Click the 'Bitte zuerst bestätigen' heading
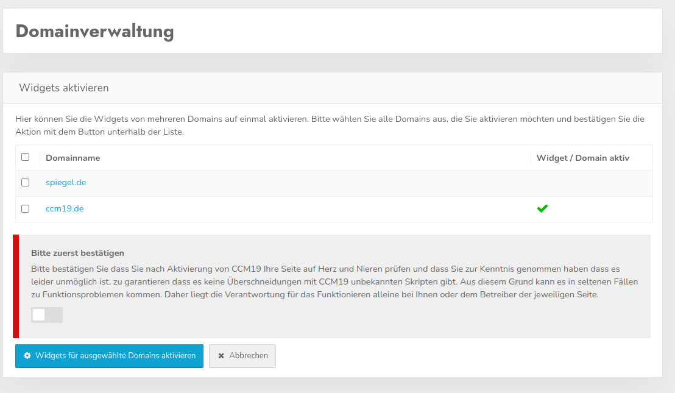Screen dimensions: 675x393 (78, 253)
